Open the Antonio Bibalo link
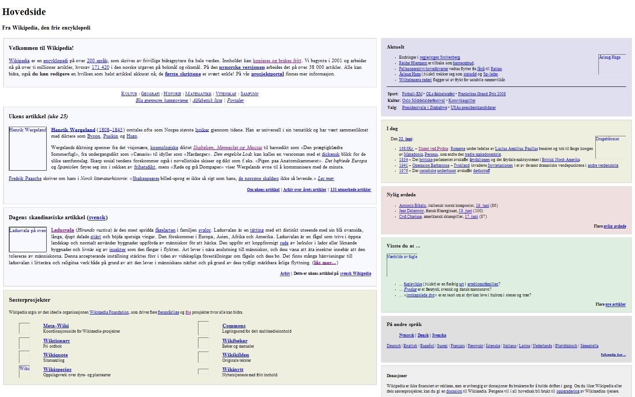This screenshot has height=397, width=635. click(x=413, y=206)
